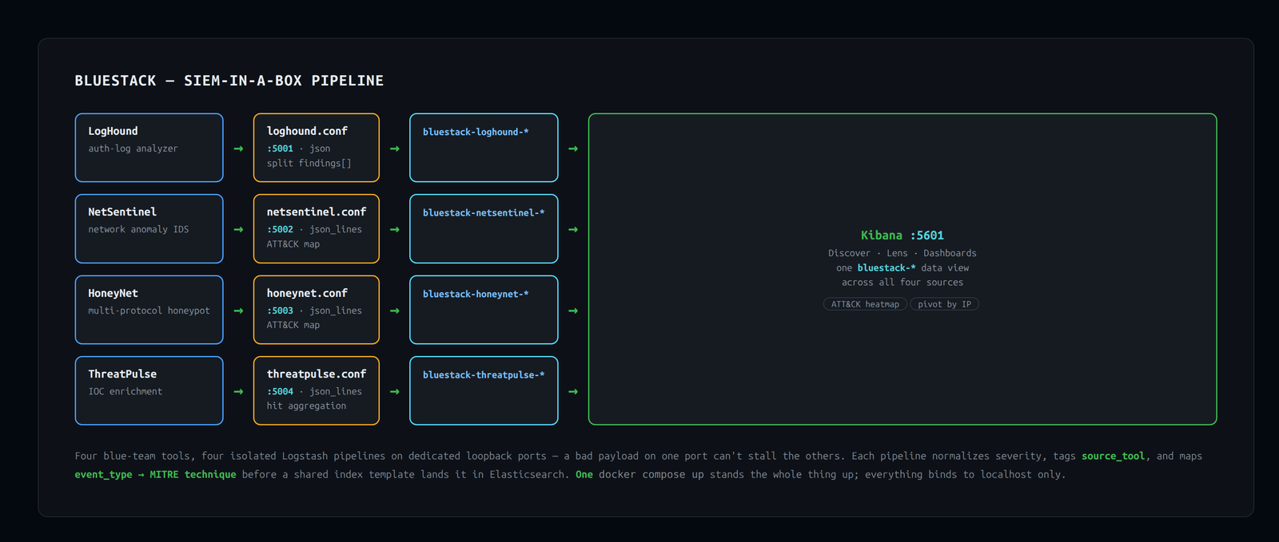This screenshot has width=1279, height=542.
Task: Click the Kibana :5601 heading
Action: (902, 235)
